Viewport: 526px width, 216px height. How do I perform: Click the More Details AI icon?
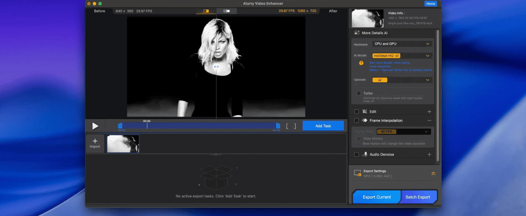point(357,33)
